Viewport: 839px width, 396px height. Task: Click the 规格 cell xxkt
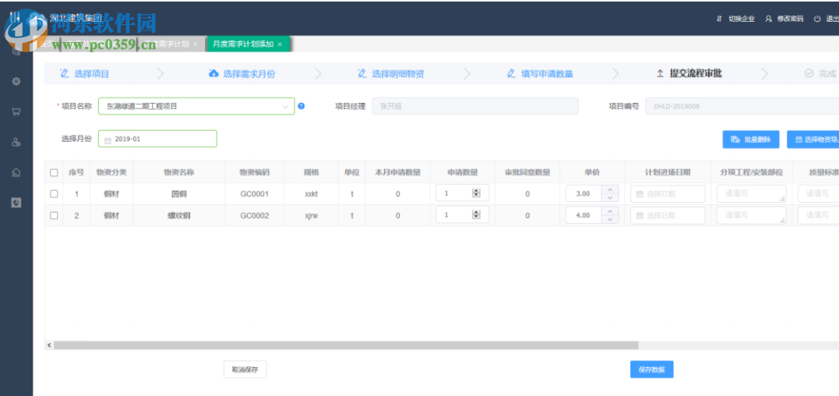[312, 194]
